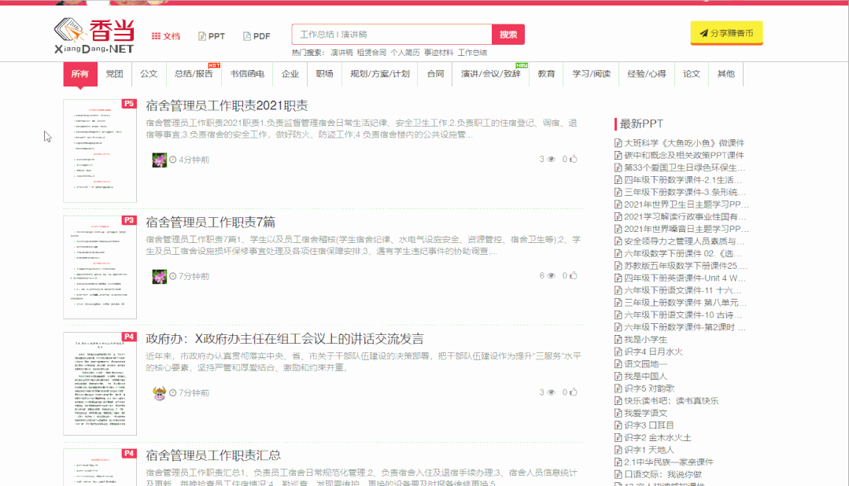Open PPT link 安全领导力之管理人员素质与…
Screen dimensions: 849x486
tap(685, 241)
